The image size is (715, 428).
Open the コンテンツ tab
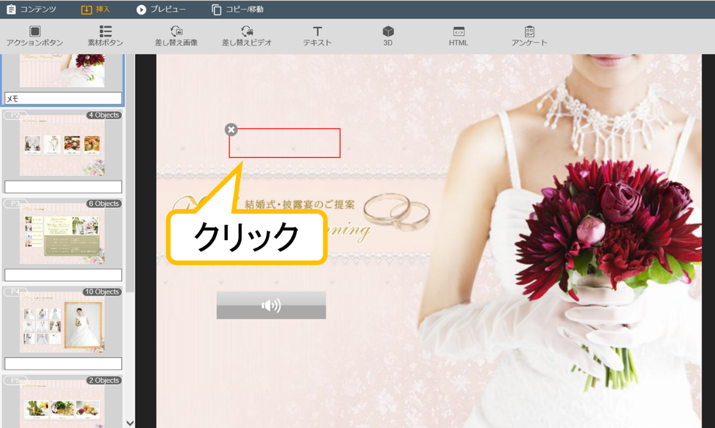click(31, 10)
